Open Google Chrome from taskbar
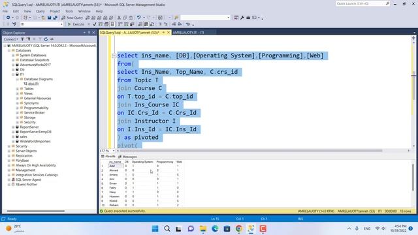Screen dimensions: 418x235 point(239,228)
